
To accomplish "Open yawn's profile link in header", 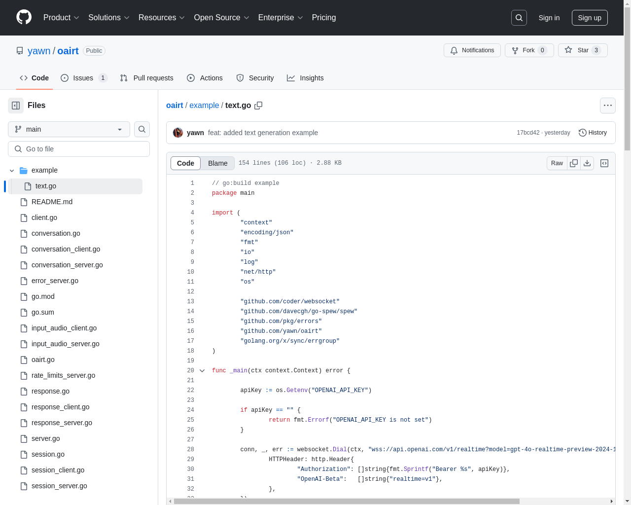I will point(39,51).
